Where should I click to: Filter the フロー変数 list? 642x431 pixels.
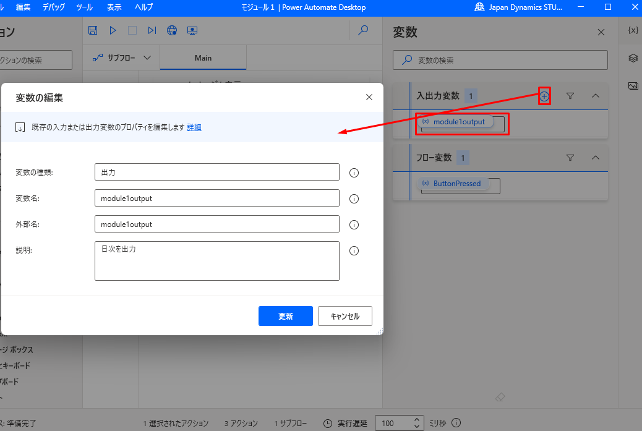[x=570, y=158]
